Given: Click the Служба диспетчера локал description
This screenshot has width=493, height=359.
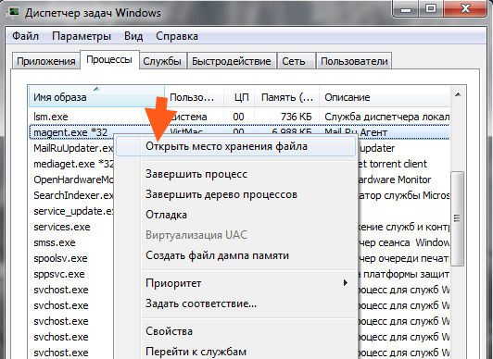Looking at the screenshot, I should pos(386,117).
